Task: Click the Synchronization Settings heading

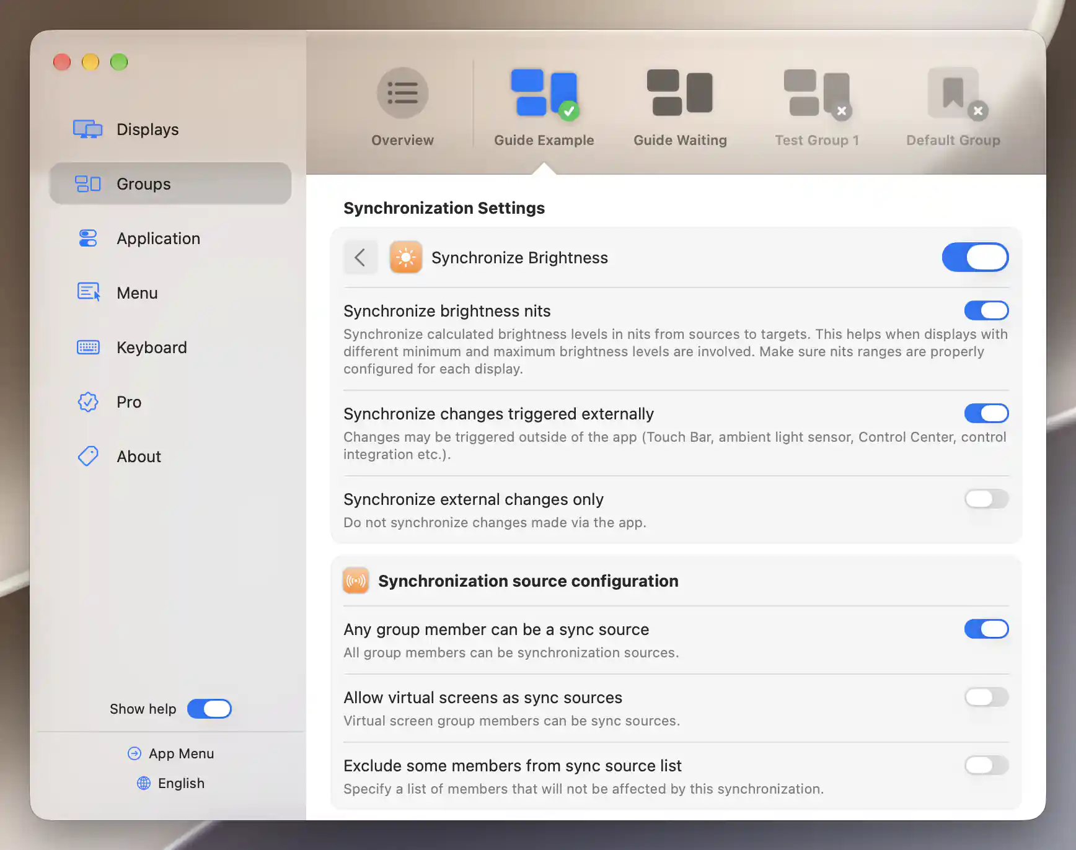Action: (444, 208)
